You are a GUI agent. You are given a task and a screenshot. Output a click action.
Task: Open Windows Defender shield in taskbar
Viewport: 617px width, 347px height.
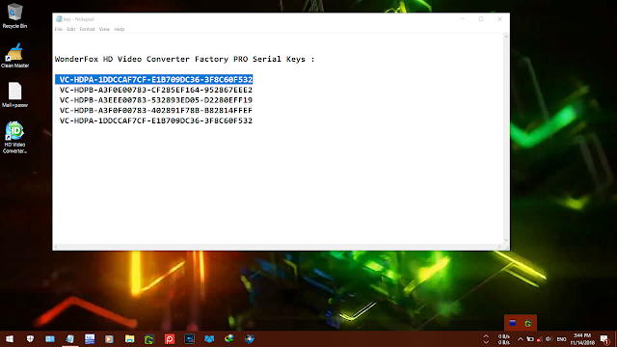tap(30, 338)
